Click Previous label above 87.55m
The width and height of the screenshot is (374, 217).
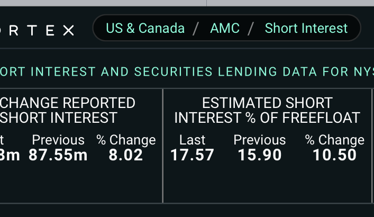point(58,140)
